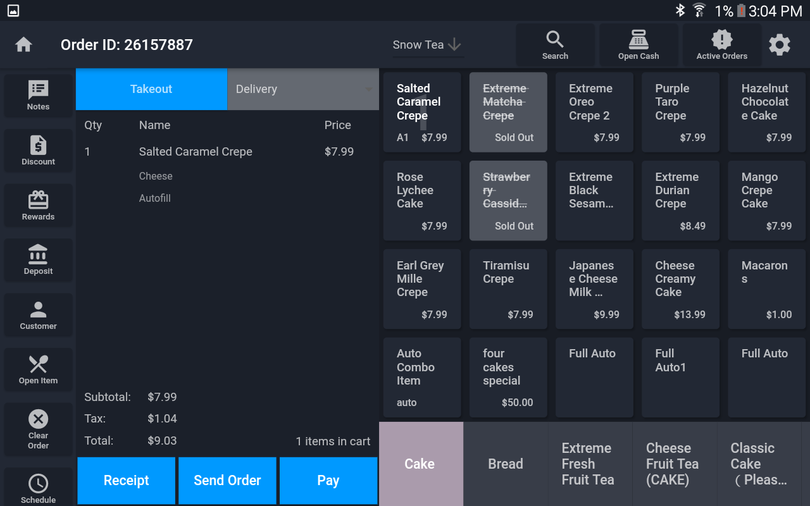This screenshot has width=810, height=506.
Task: View Active Orders
Action: 722,45
